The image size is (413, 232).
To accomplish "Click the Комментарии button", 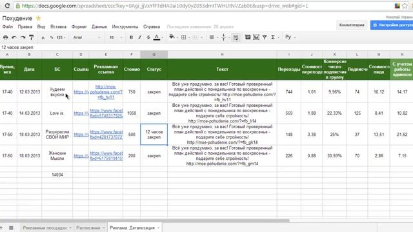I will point(352,25).
